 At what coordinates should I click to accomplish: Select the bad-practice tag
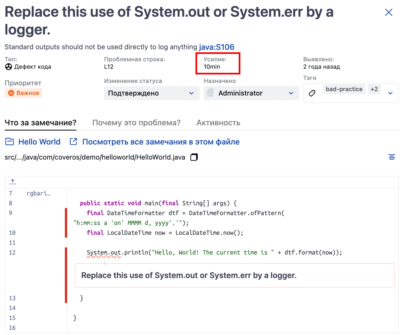coord(344,89)
